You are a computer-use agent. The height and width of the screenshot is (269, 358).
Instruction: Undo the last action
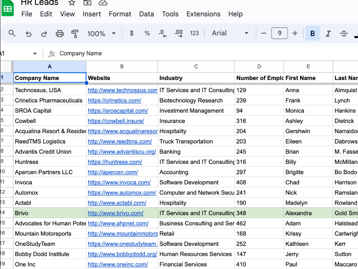point(29,34)
